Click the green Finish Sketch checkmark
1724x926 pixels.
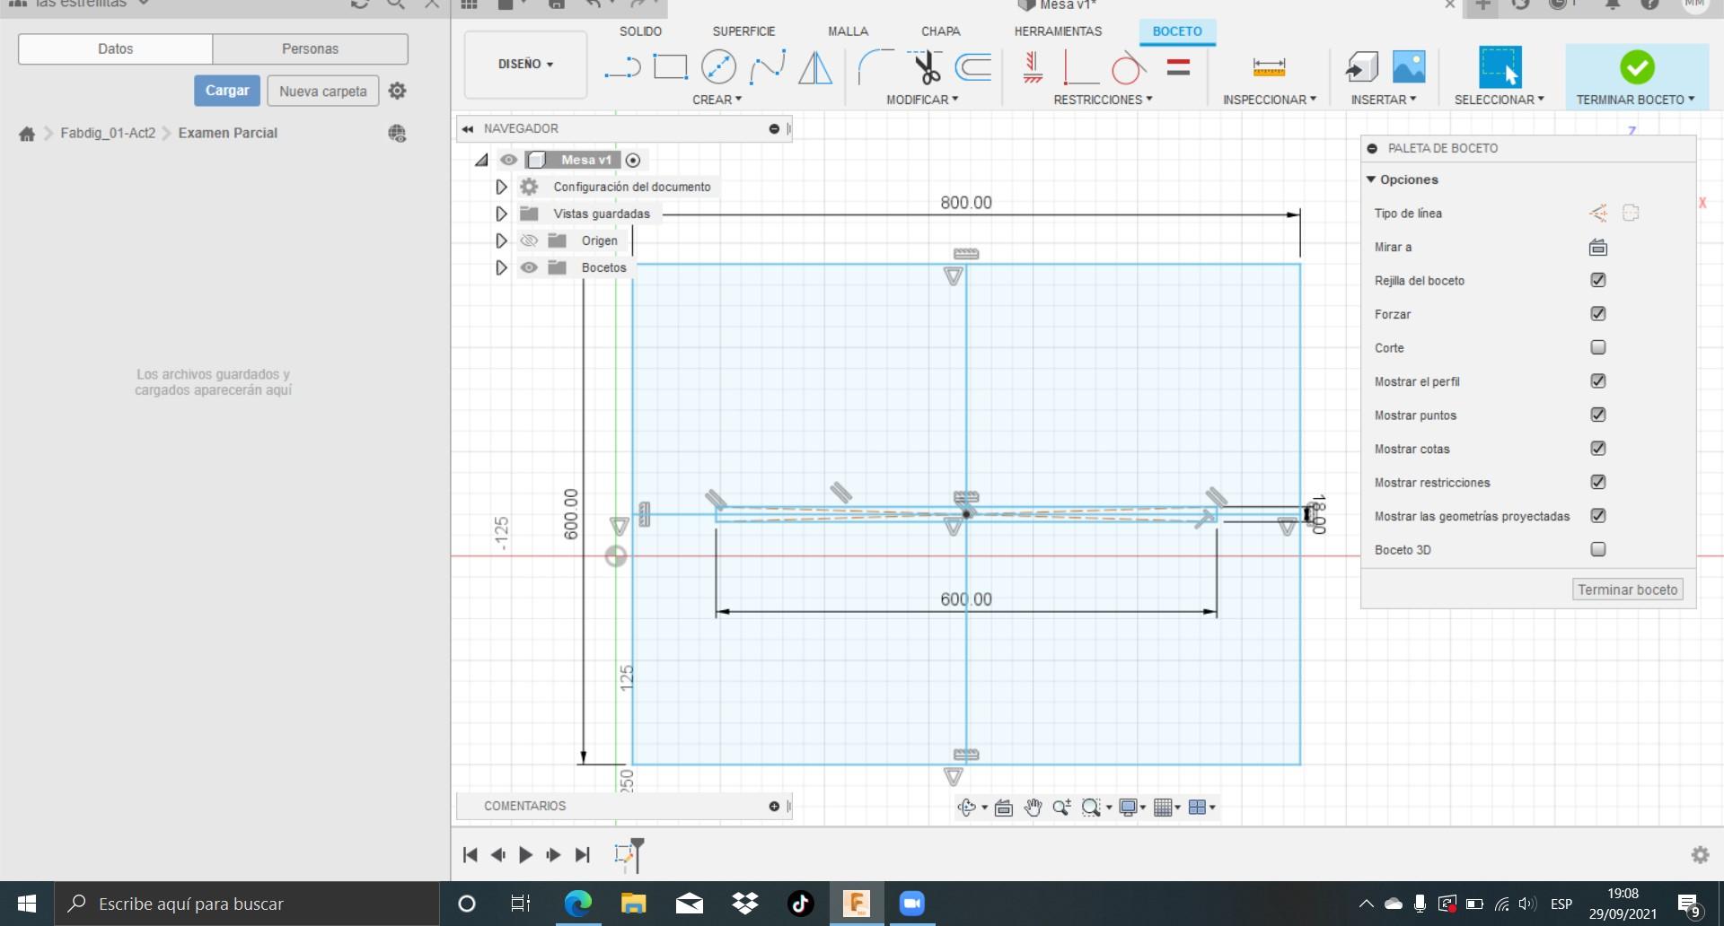click(1637, 67)
